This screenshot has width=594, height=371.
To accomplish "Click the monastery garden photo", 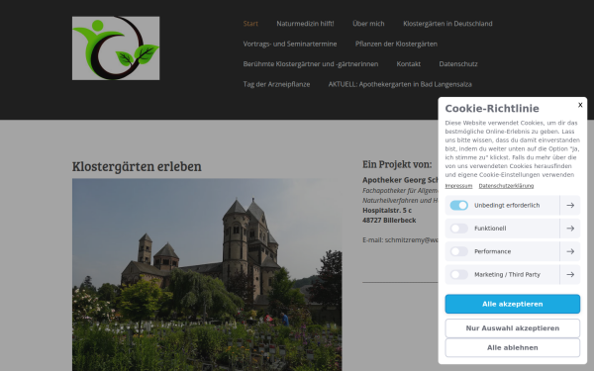I will (207, 275).
